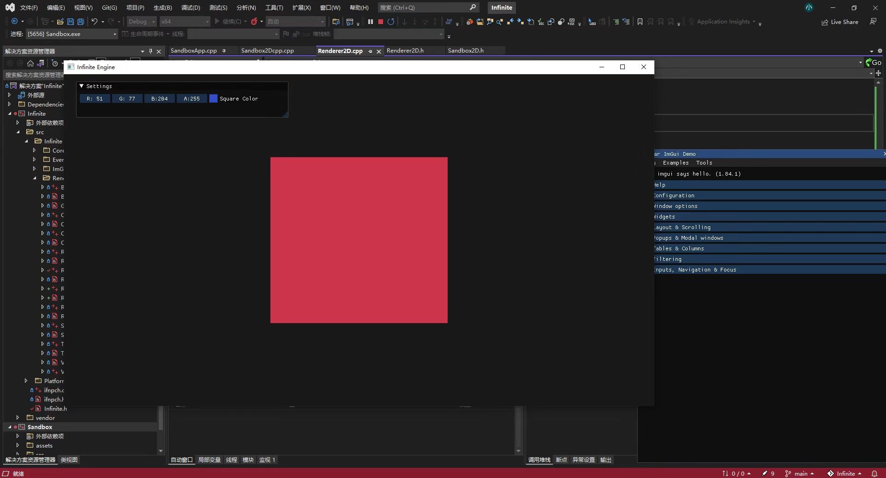This screenshot has width=886, height=478.
Task: Click the Go button icon
Action: (874, 62)
